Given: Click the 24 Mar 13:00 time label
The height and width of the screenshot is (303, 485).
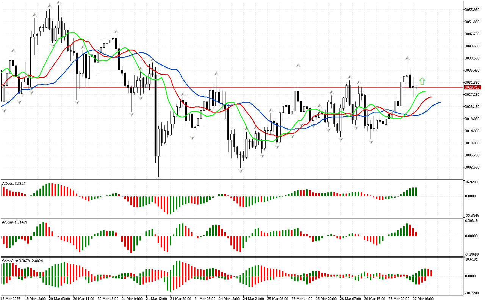Looking at the screenshot, I should [x=230, y=299].
